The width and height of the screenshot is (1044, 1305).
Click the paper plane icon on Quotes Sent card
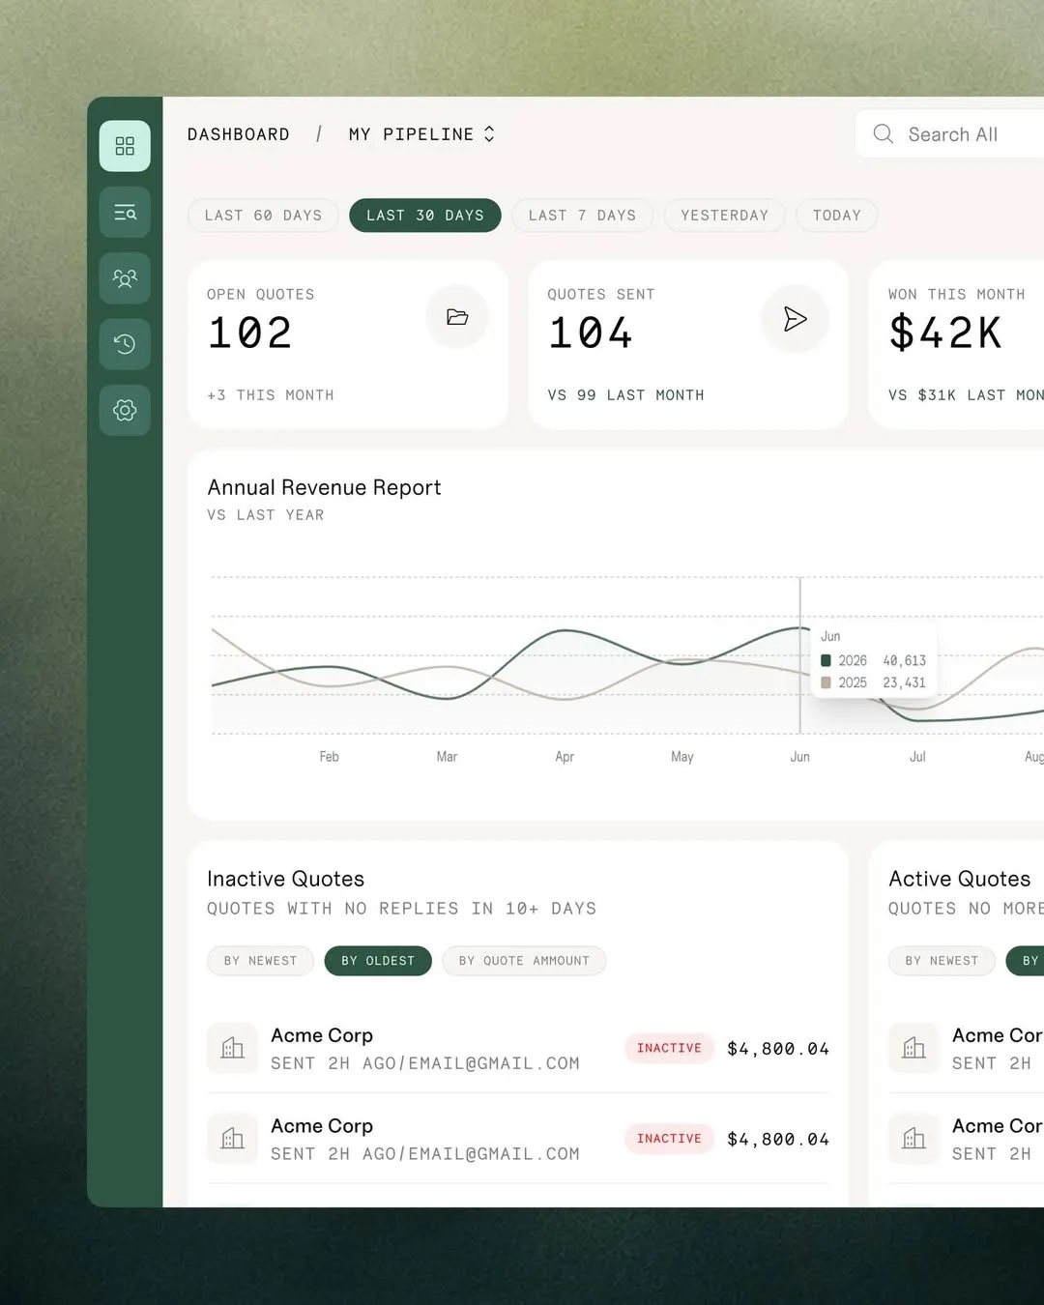(x=795, y=319)
